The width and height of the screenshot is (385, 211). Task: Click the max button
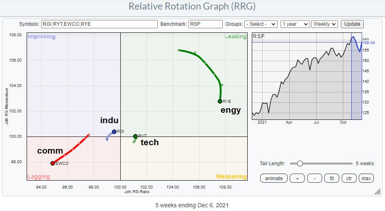(x=366, y=178)
